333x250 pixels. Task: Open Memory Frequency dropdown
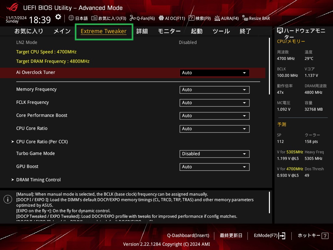[x=214, y=90]
